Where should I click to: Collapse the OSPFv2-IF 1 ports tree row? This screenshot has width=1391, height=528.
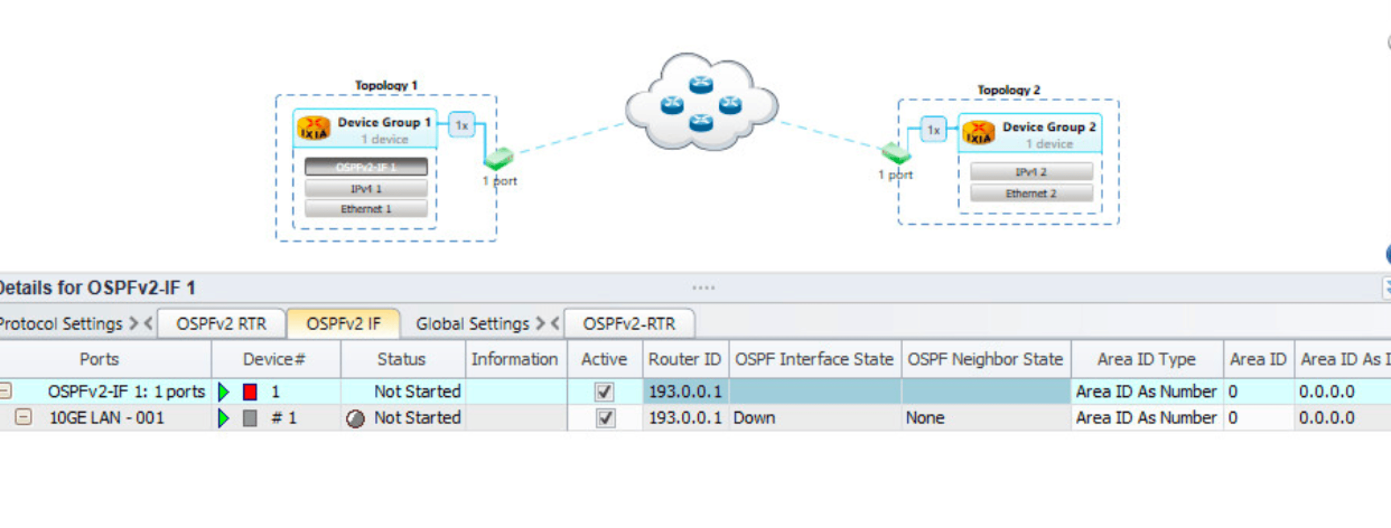(x=4, y=390)
